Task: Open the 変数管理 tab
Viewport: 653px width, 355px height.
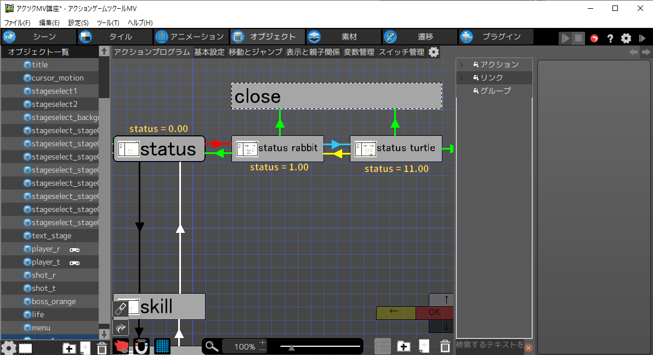Action: (x=359, y=52)
